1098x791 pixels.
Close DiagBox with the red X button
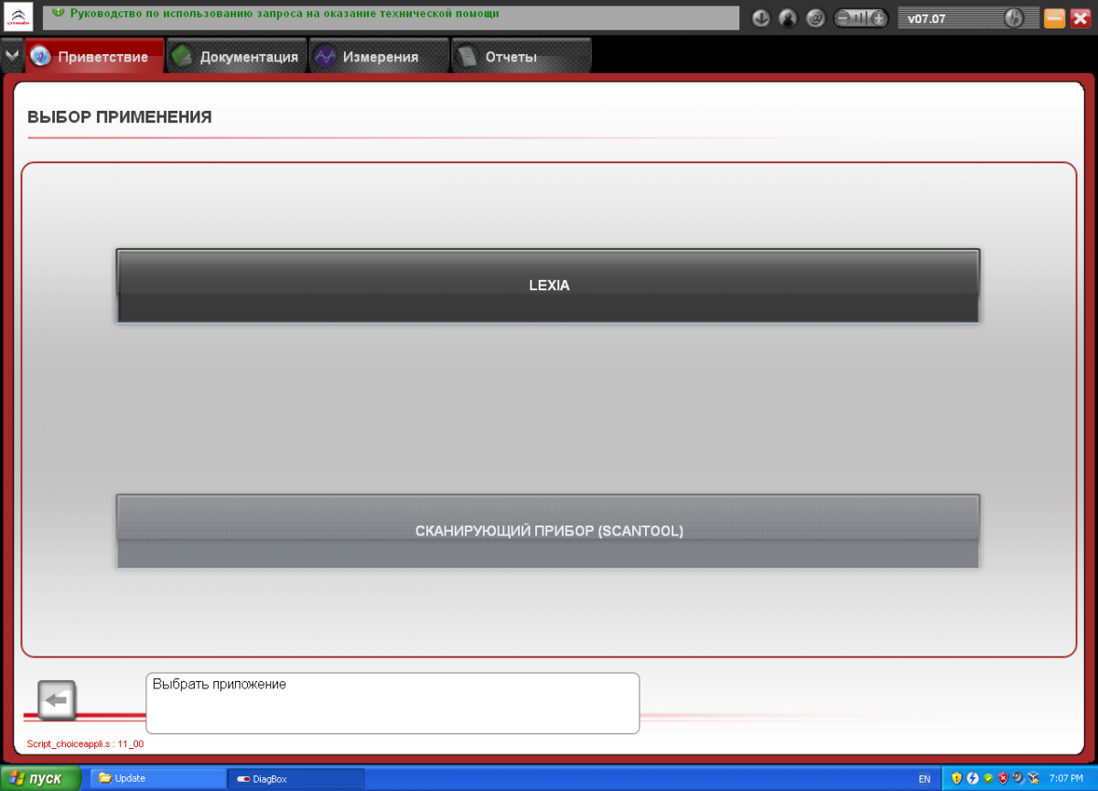(x=1080, y=18)
